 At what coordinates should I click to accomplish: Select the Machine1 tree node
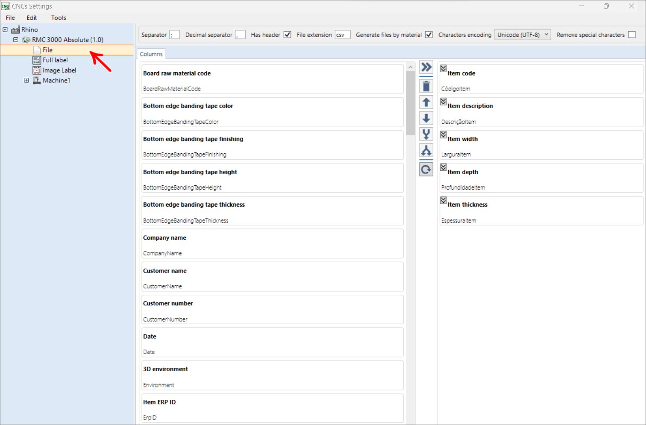[x=56, y=80]
